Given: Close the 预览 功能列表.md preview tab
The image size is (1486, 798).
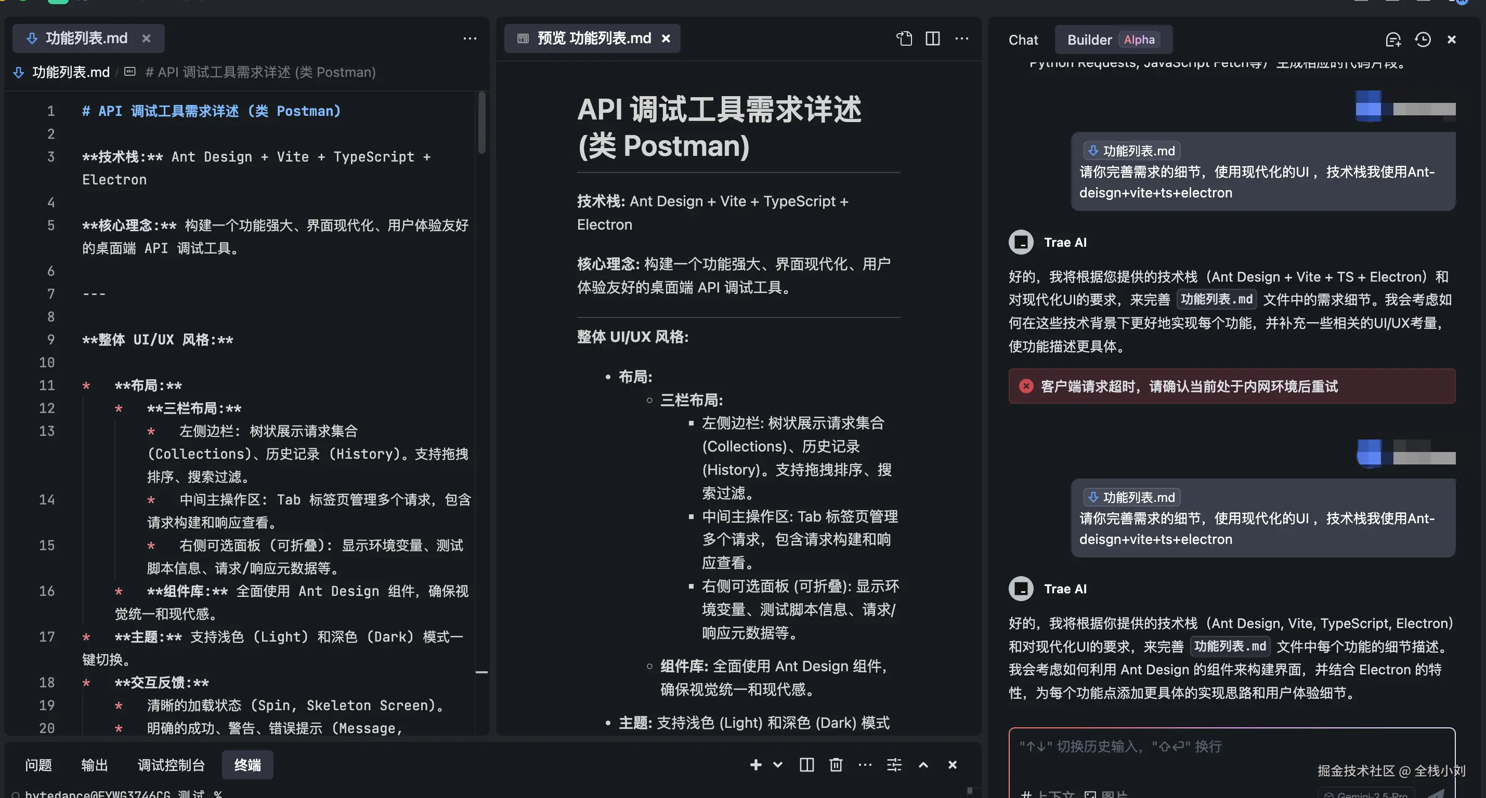Looking at the screenshot, I should [x=666, y=38].
